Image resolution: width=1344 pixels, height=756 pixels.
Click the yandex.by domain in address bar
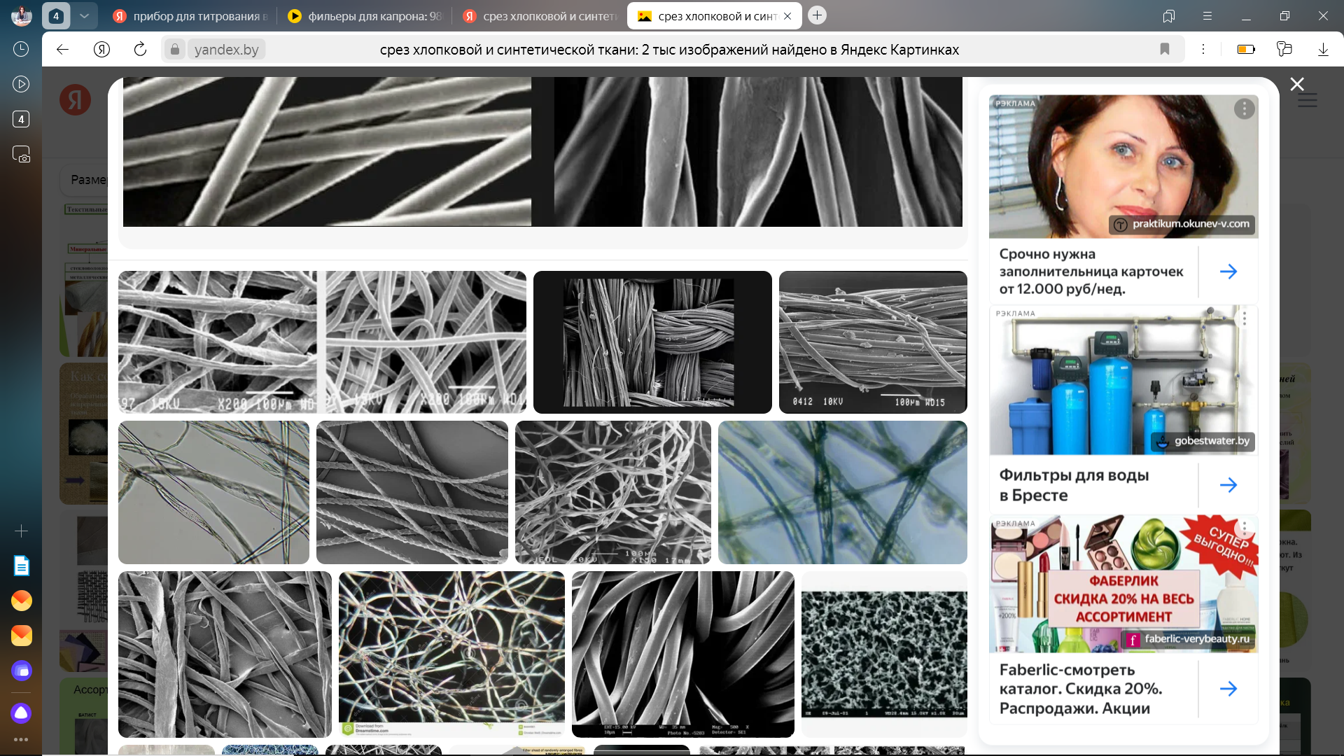coord(226,50)
